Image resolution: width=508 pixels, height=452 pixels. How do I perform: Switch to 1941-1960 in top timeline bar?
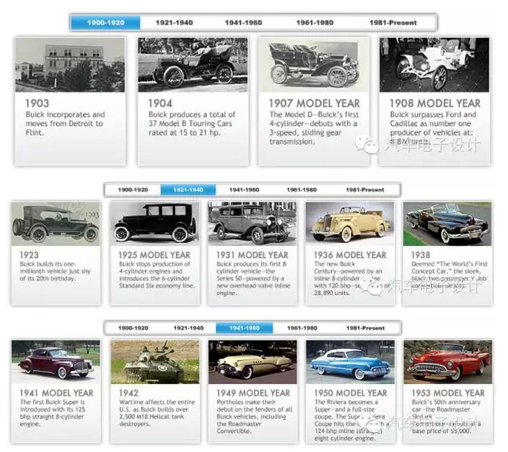point(243,22)
